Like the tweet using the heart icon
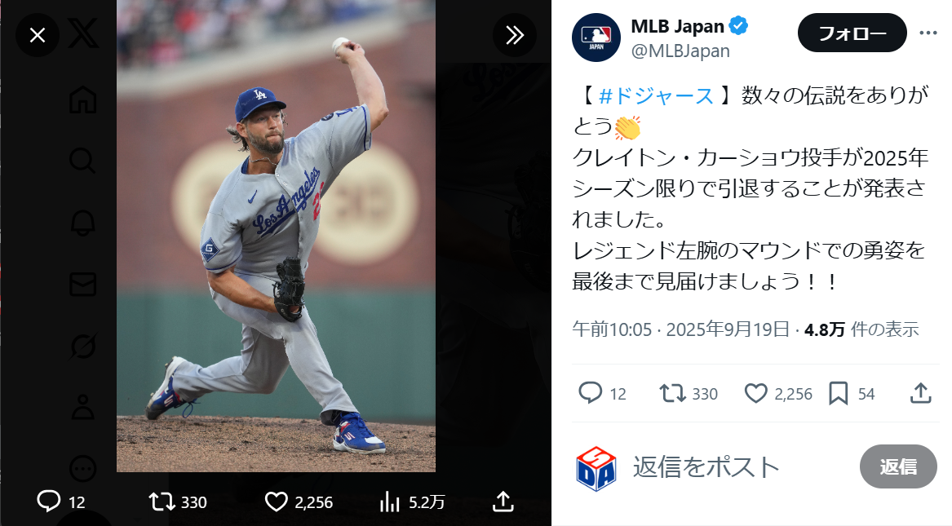 pyautogui.click(x=756, y=393)
